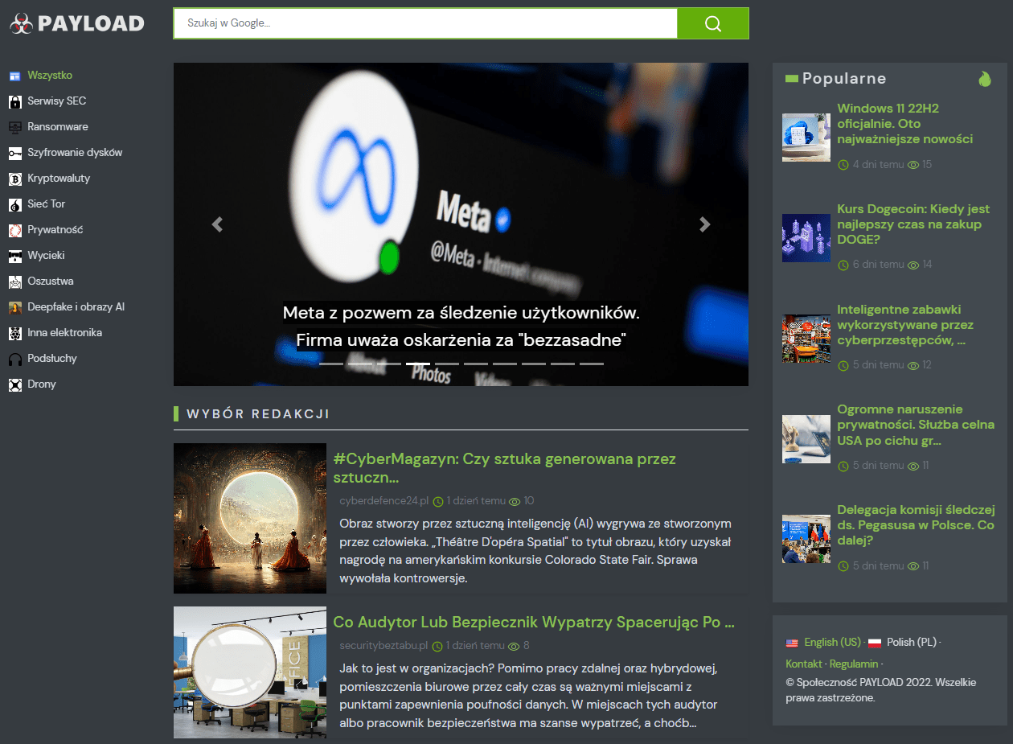
Task: Click the PAYLOAD biohazard logo
Action: [x=21, y=23]
